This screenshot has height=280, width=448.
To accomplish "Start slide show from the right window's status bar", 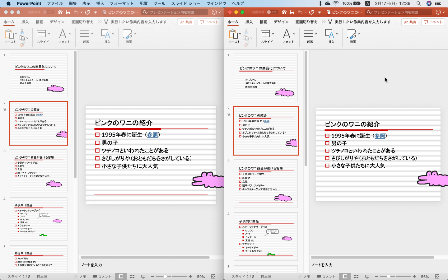I will pos(367,277).
